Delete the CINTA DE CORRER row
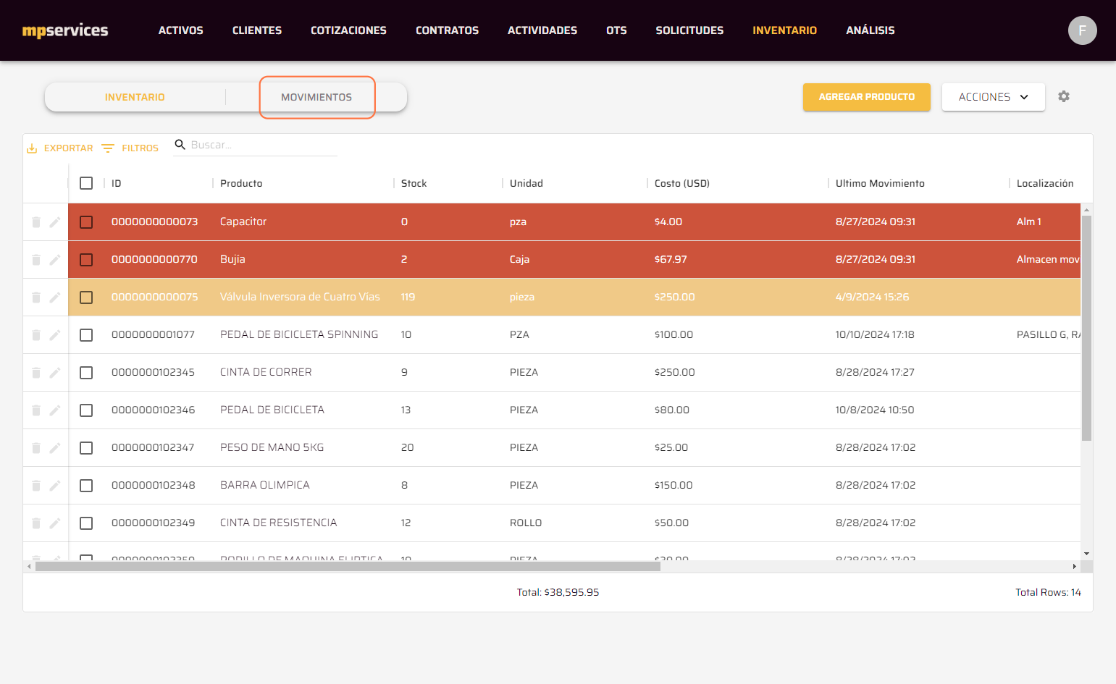The width and height of the screenshot is (1116, 684). pos(36,373)
